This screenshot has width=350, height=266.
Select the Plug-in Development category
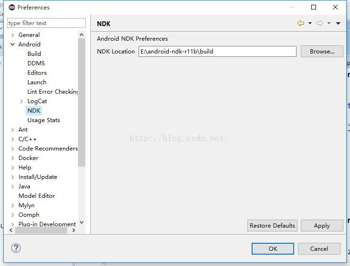coord(47,224)
